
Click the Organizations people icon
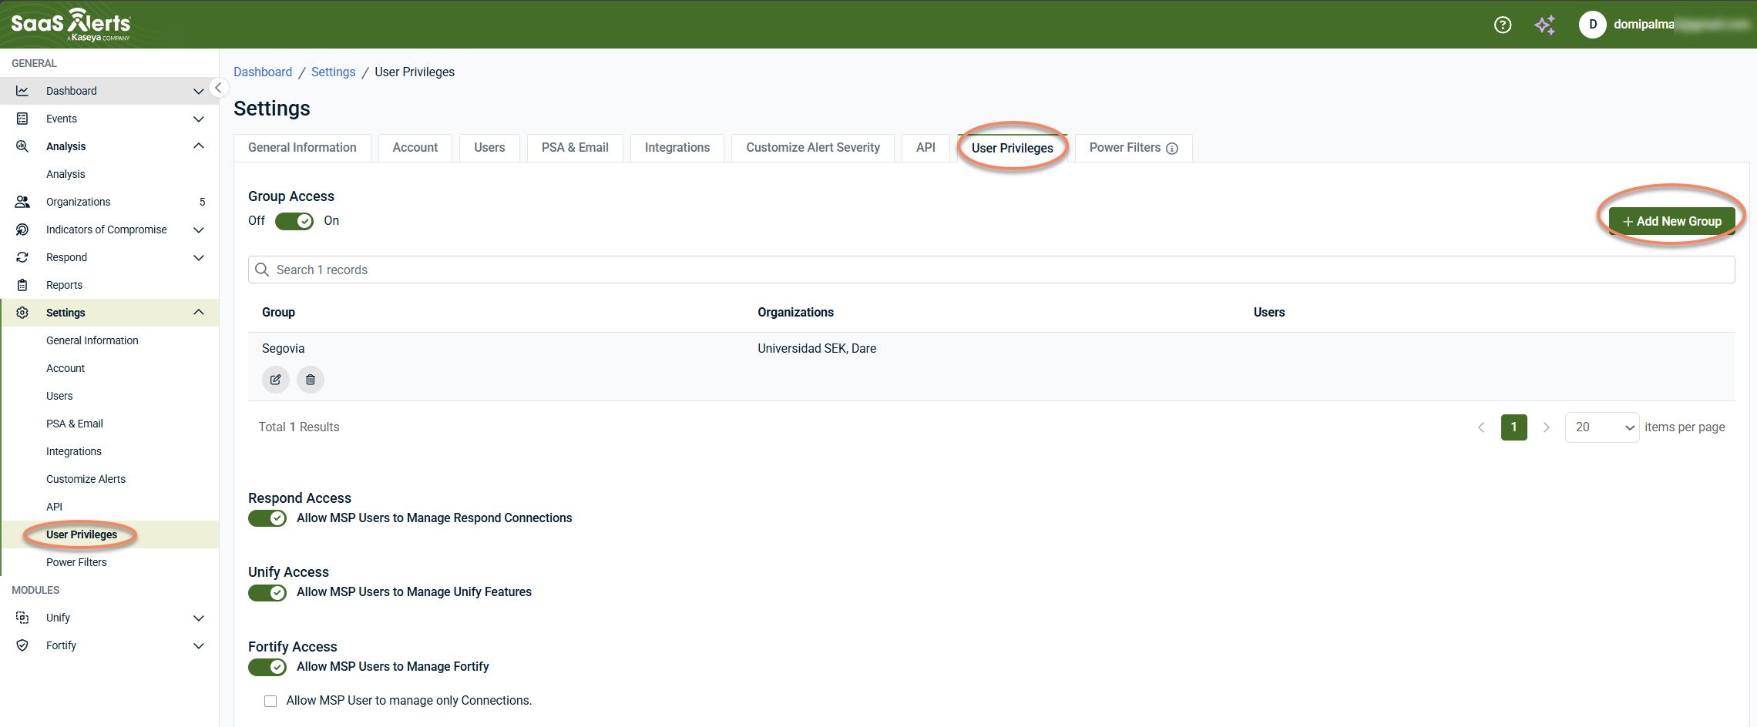(22, 202)
